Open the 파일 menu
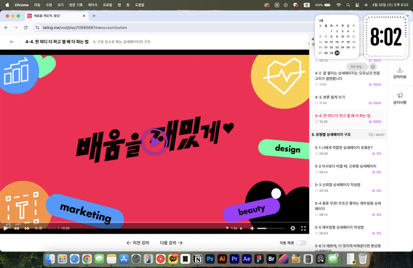 37,5
